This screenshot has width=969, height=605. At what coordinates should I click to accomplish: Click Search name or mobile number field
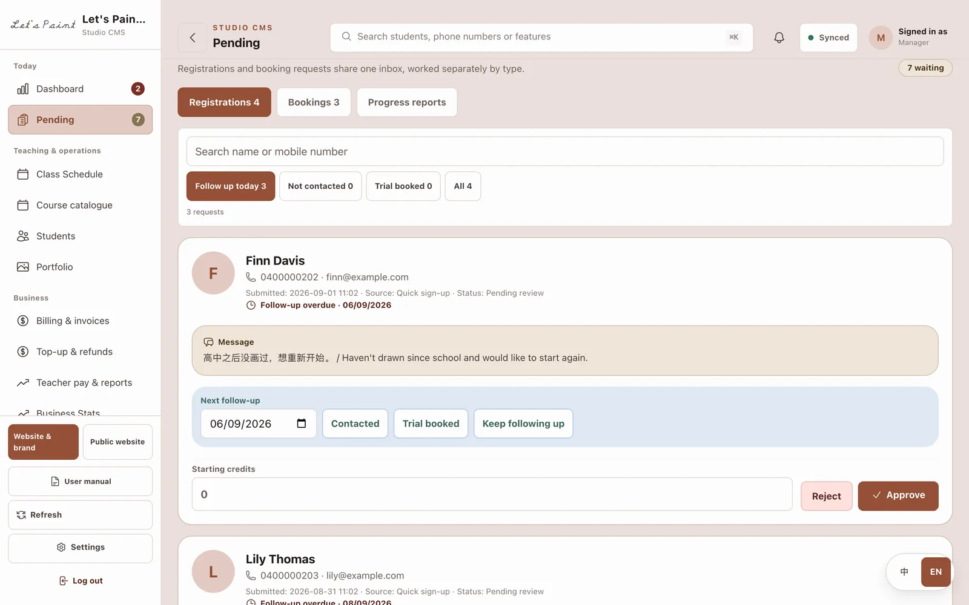pos(565,151)
